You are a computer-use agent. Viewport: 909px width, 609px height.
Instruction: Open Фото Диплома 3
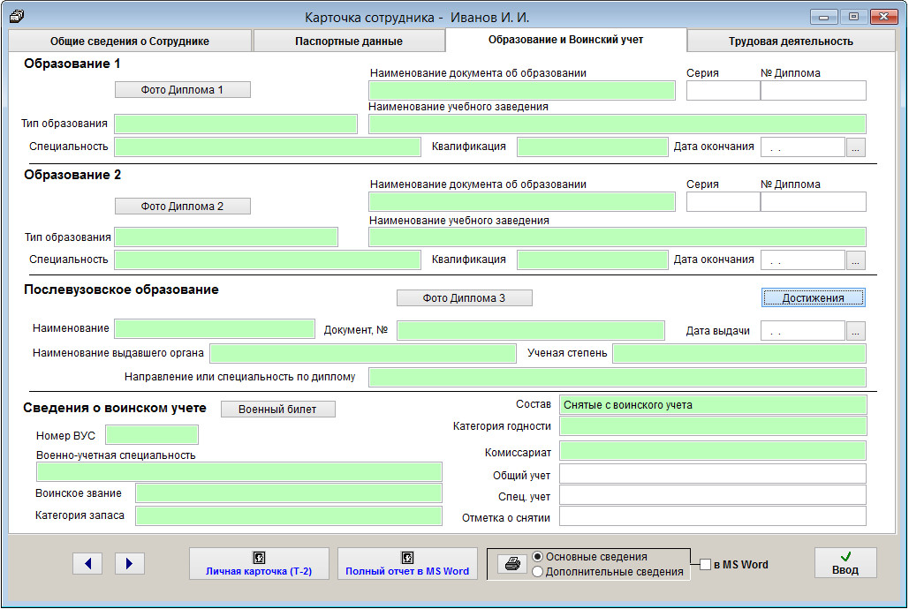465,297
